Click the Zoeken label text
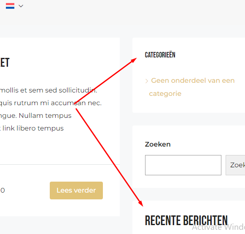 point(158,144)
